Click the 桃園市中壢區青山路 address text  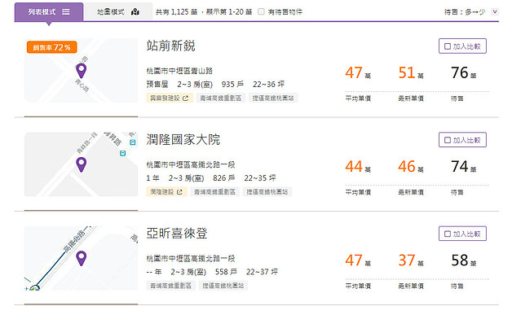179,71
